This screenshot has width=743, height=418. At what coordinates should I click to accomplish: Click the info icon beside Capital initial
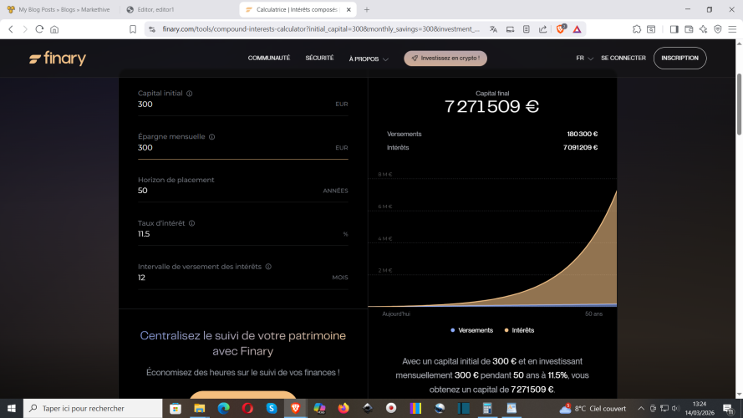190,94
